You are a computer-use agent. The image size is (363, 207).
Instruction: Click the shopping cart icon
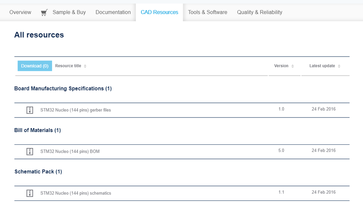click(x=44, y=12)
